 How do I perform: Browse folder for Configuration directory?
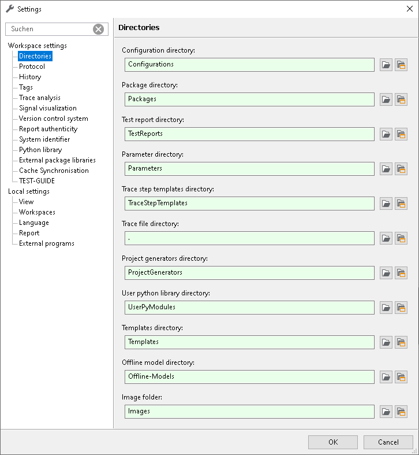click(x=386, y=65)
